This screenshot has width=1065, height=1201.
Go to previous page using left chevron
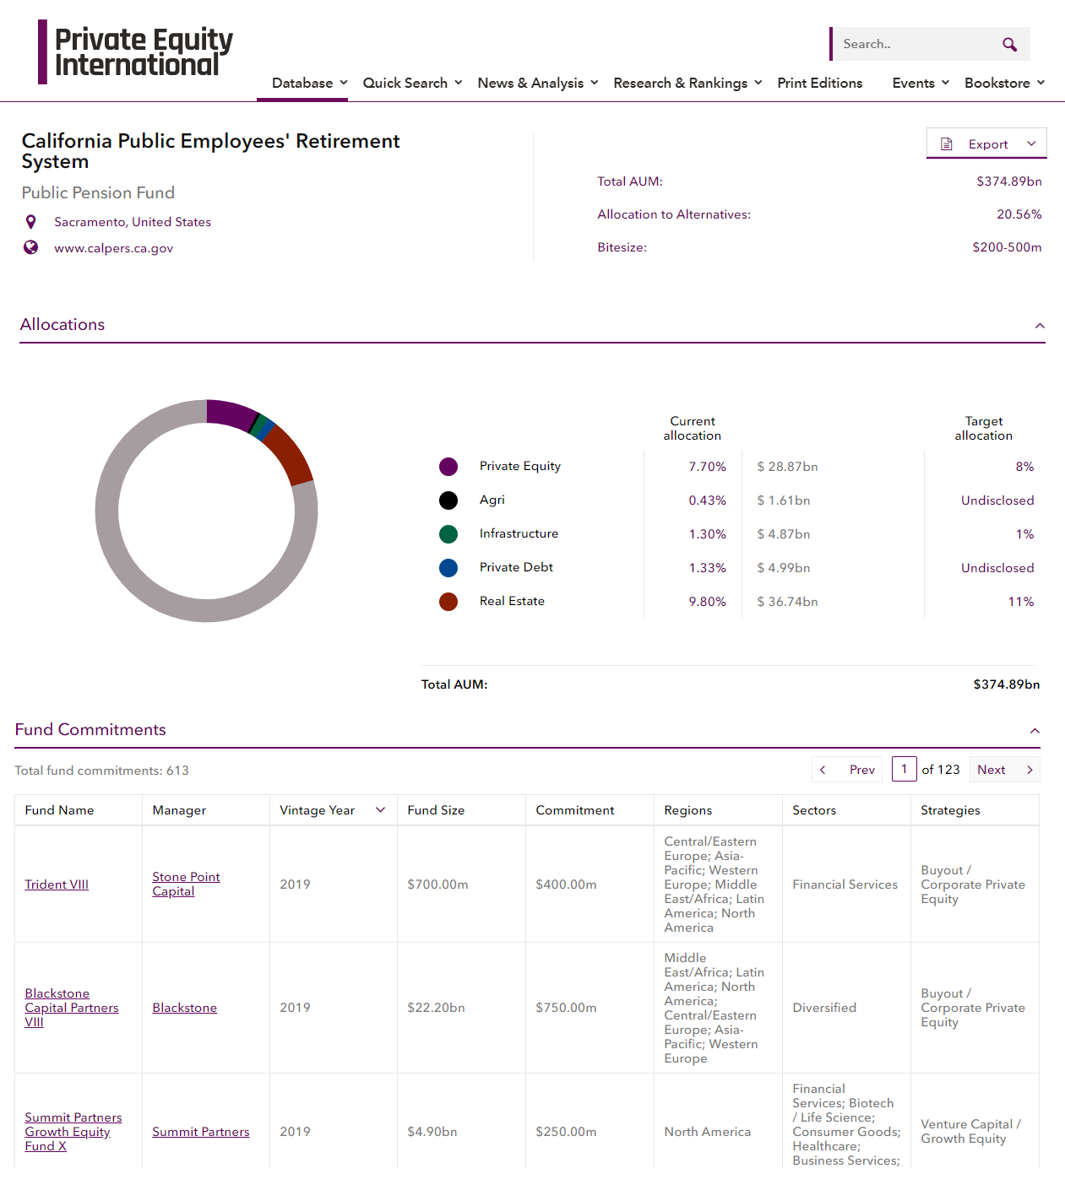pos(823,770)
